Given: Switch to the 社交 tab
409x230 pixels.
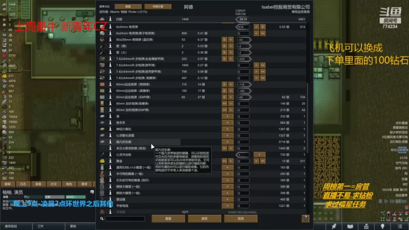Looking at the screenshot, I should click(x=54, y=184).
